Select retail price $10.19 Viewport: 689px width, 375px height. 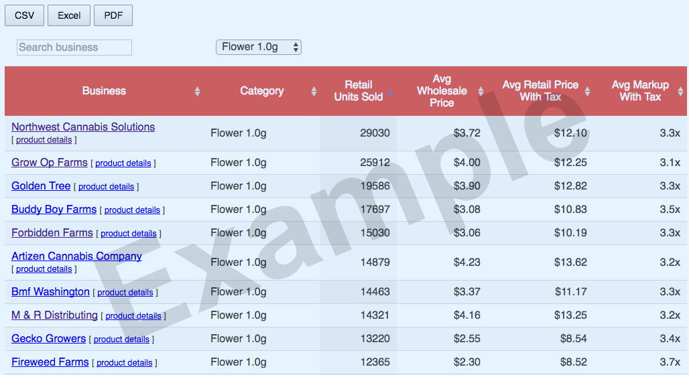click(570, 233)
